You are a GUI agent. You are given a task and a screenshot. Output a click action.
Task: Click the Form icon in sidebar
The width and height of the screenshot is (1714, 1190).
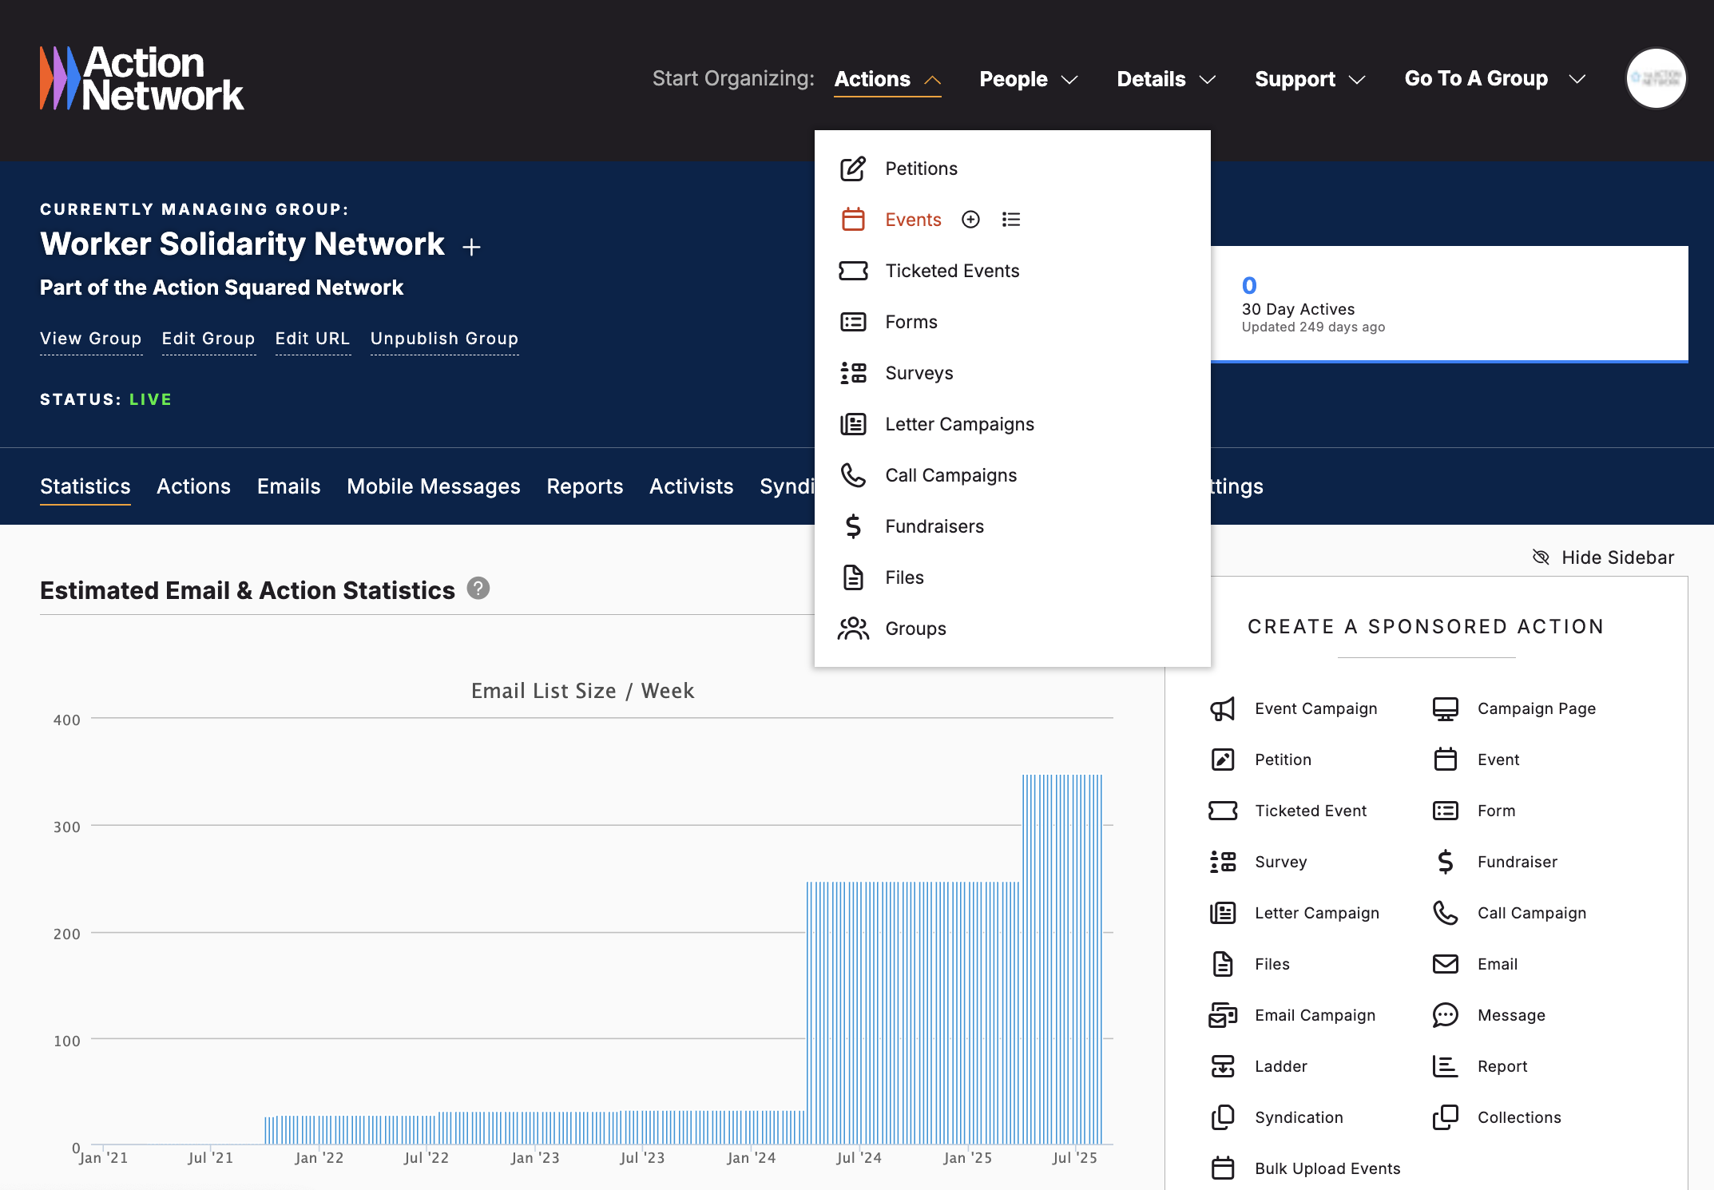(1445, 811)
